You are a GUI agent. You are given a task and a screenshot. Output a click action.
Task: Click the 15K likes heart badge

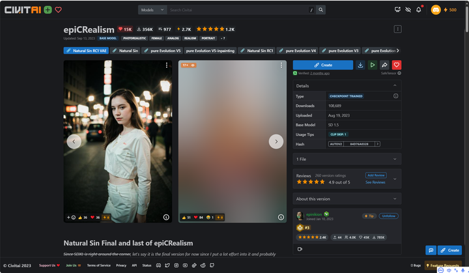(125, 29)
